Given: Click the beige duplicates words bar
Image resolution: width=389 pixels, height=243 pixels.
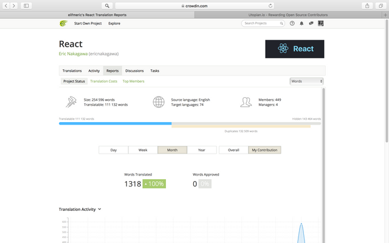Looking at the screenshot, I should (241, 126).
